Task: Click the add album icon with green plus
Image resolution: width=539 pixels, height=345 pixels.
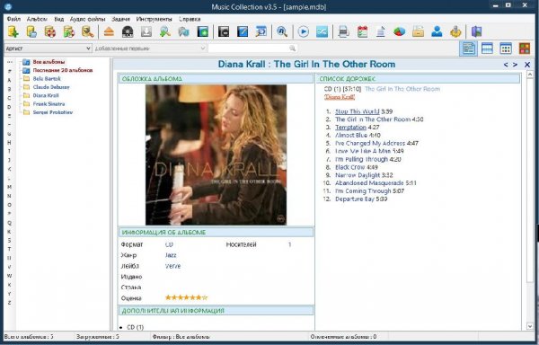Action: coord(202,31)
